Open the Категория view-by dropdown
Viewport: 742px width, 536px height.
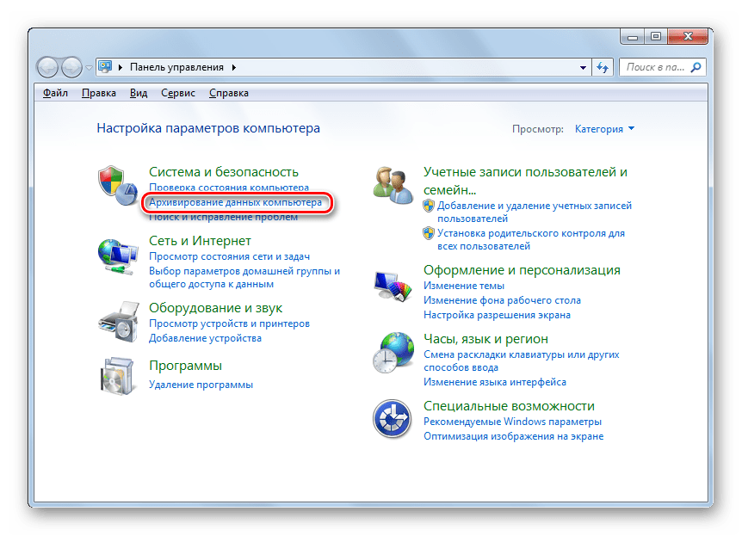(x=604, y=129)
